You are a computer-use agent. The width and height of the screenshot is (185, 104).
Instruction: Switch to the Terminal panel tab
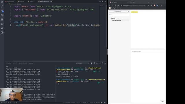point(31,63)
